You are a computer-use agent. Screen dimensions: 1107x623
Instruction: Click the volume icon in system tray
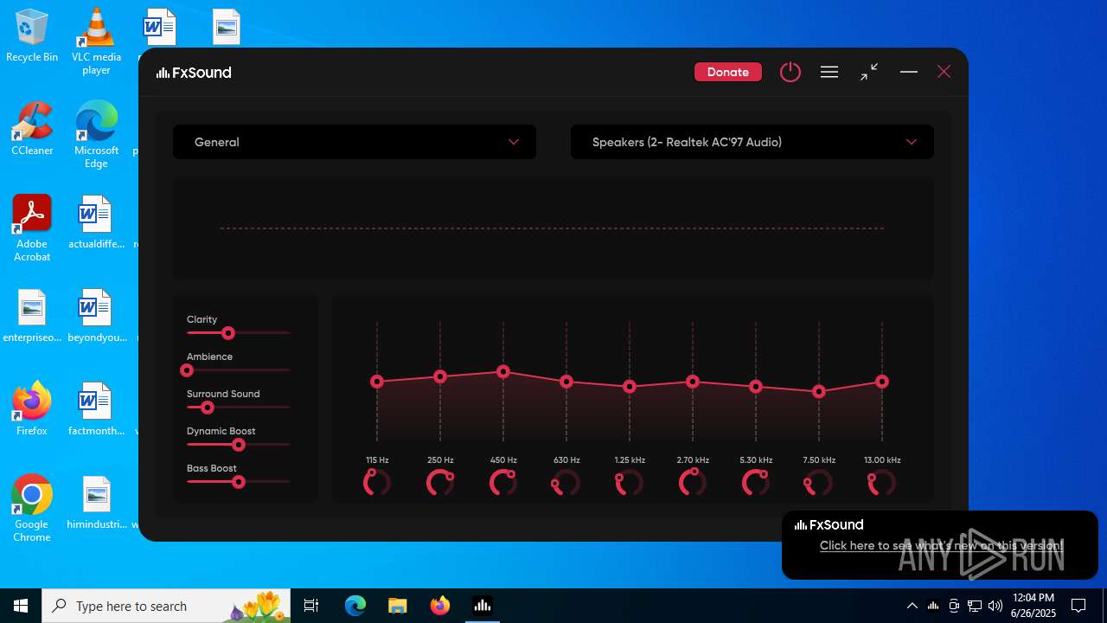[x=995, y=606]
